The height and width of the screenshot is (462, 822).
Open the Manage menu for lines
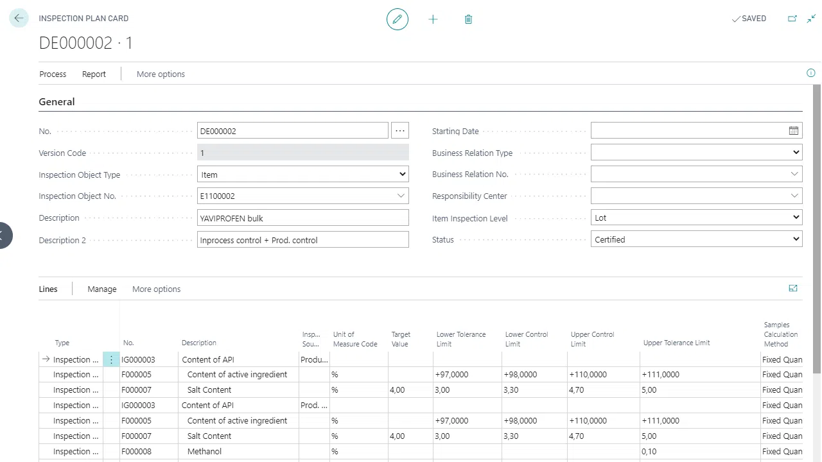point(102,289)
